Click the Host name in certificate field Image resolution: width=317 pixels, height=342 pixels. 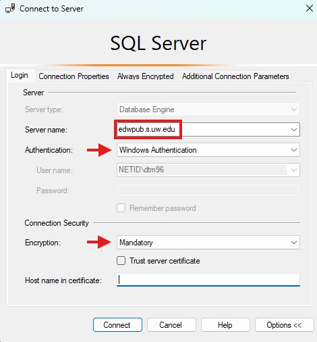pos(208,280)
